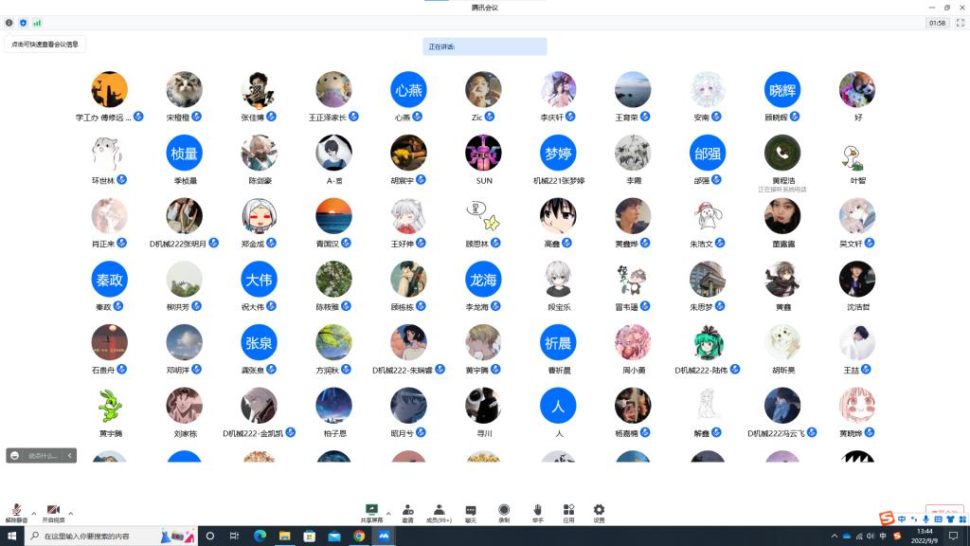Raise hand using the 举手 icon

point(537,513)
